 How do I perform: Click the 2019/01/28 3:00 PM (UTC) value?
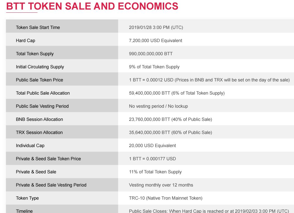pyautogui.click(x=156, y=27)
